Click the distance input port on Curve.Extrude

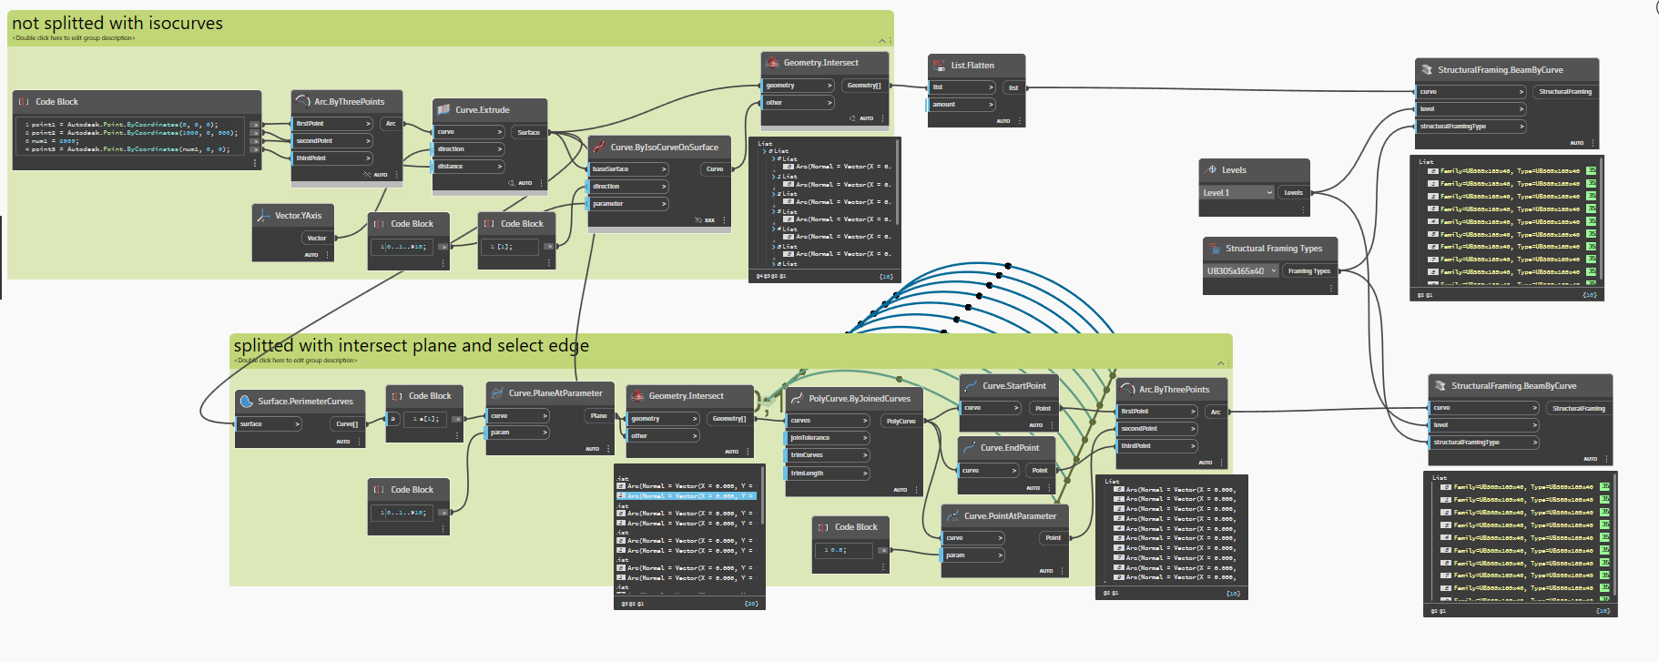(x=468, y=167)
